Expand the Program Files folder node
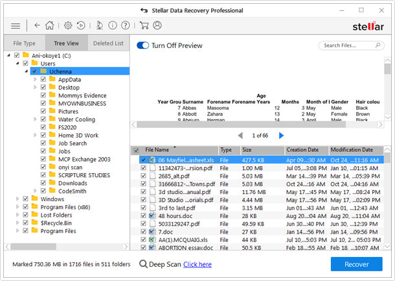 [17, 231]
